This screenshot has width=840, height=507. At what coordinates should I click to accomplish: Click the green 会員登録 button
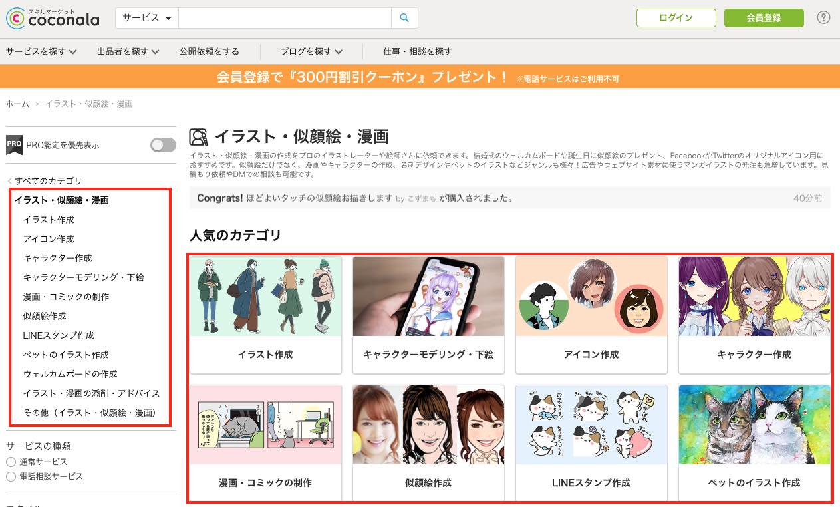click(x=764, y=18)
